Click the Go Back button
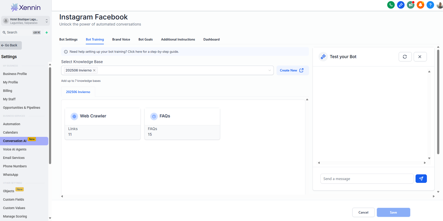 (11, 45)
